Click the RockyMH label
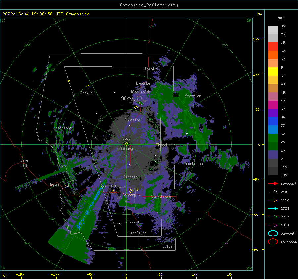Viewport: 298px width, 279px height. pos(87,93)
